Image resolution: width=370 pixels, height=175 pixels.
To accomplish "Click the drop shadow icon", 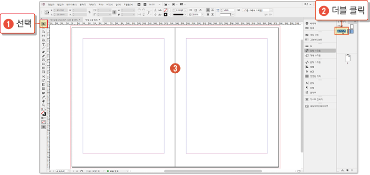I will (x=196, y=10).
